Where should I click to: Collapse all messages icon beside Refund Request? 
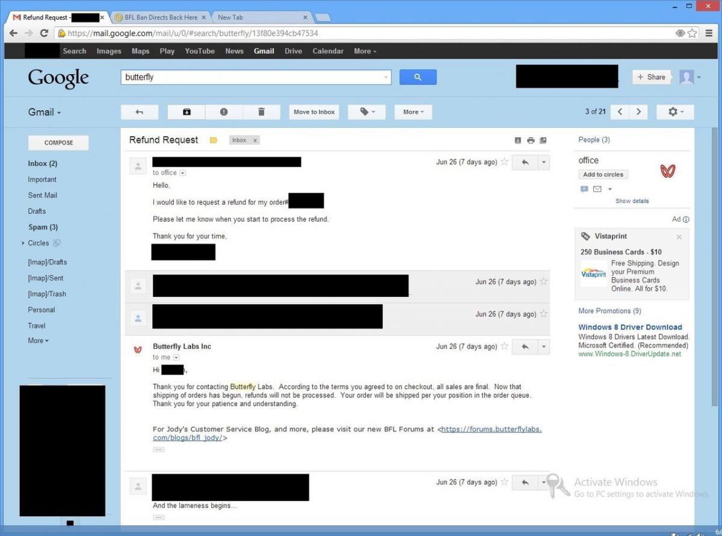(517, 140)
